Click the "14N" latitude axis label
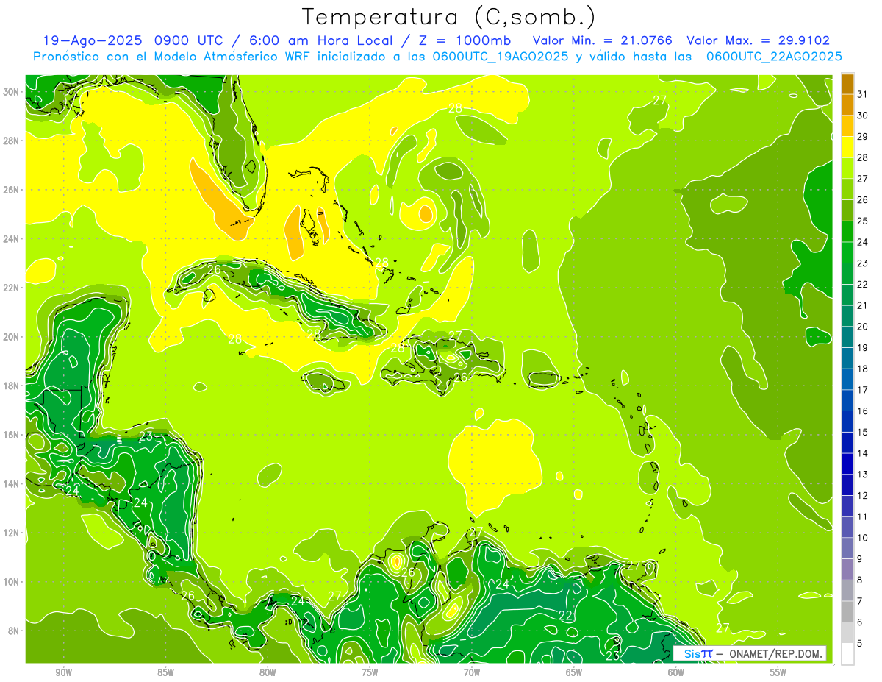This screenshot has width=882, height=682. pos(12,484)
